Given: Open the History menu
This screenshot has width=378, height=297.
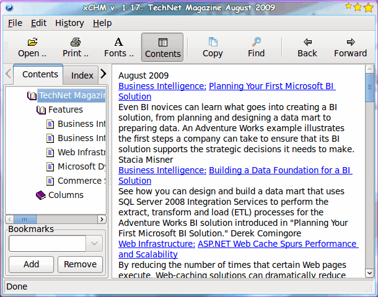Looking at the screenshot, I should click(69, 23).
